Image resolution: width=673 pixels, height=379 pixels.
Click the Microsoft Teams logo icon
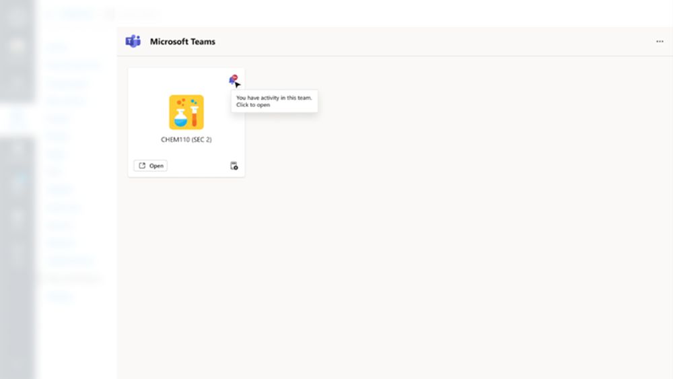[x=133, y=42]
